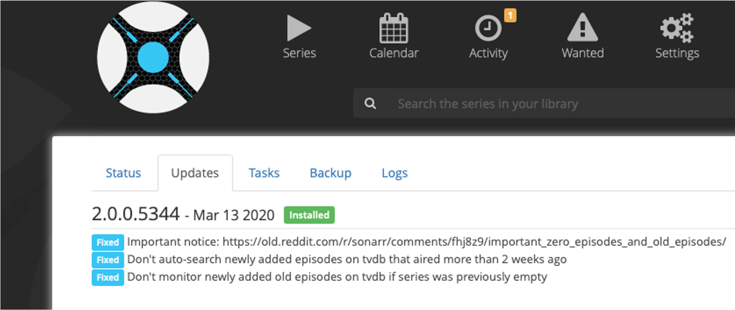Image resolution: width=735 pixels, height=310 pixels.
Task: Click the green Installed label
Action: [x=309, y=215]
